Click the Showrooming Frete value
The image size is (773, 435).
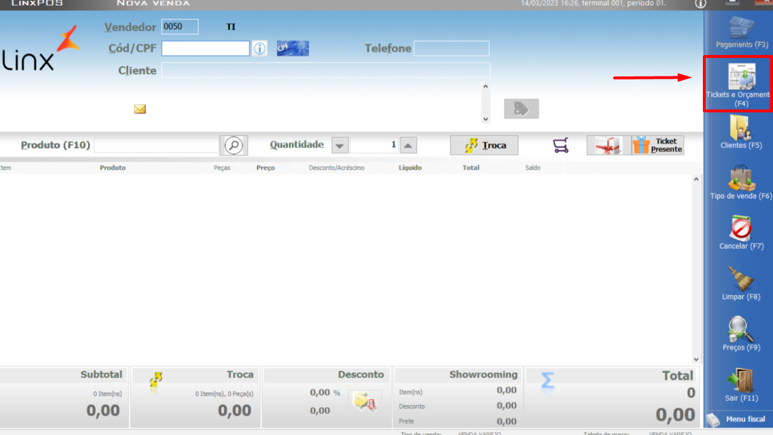pyautogui.click(x=506, y=421)
